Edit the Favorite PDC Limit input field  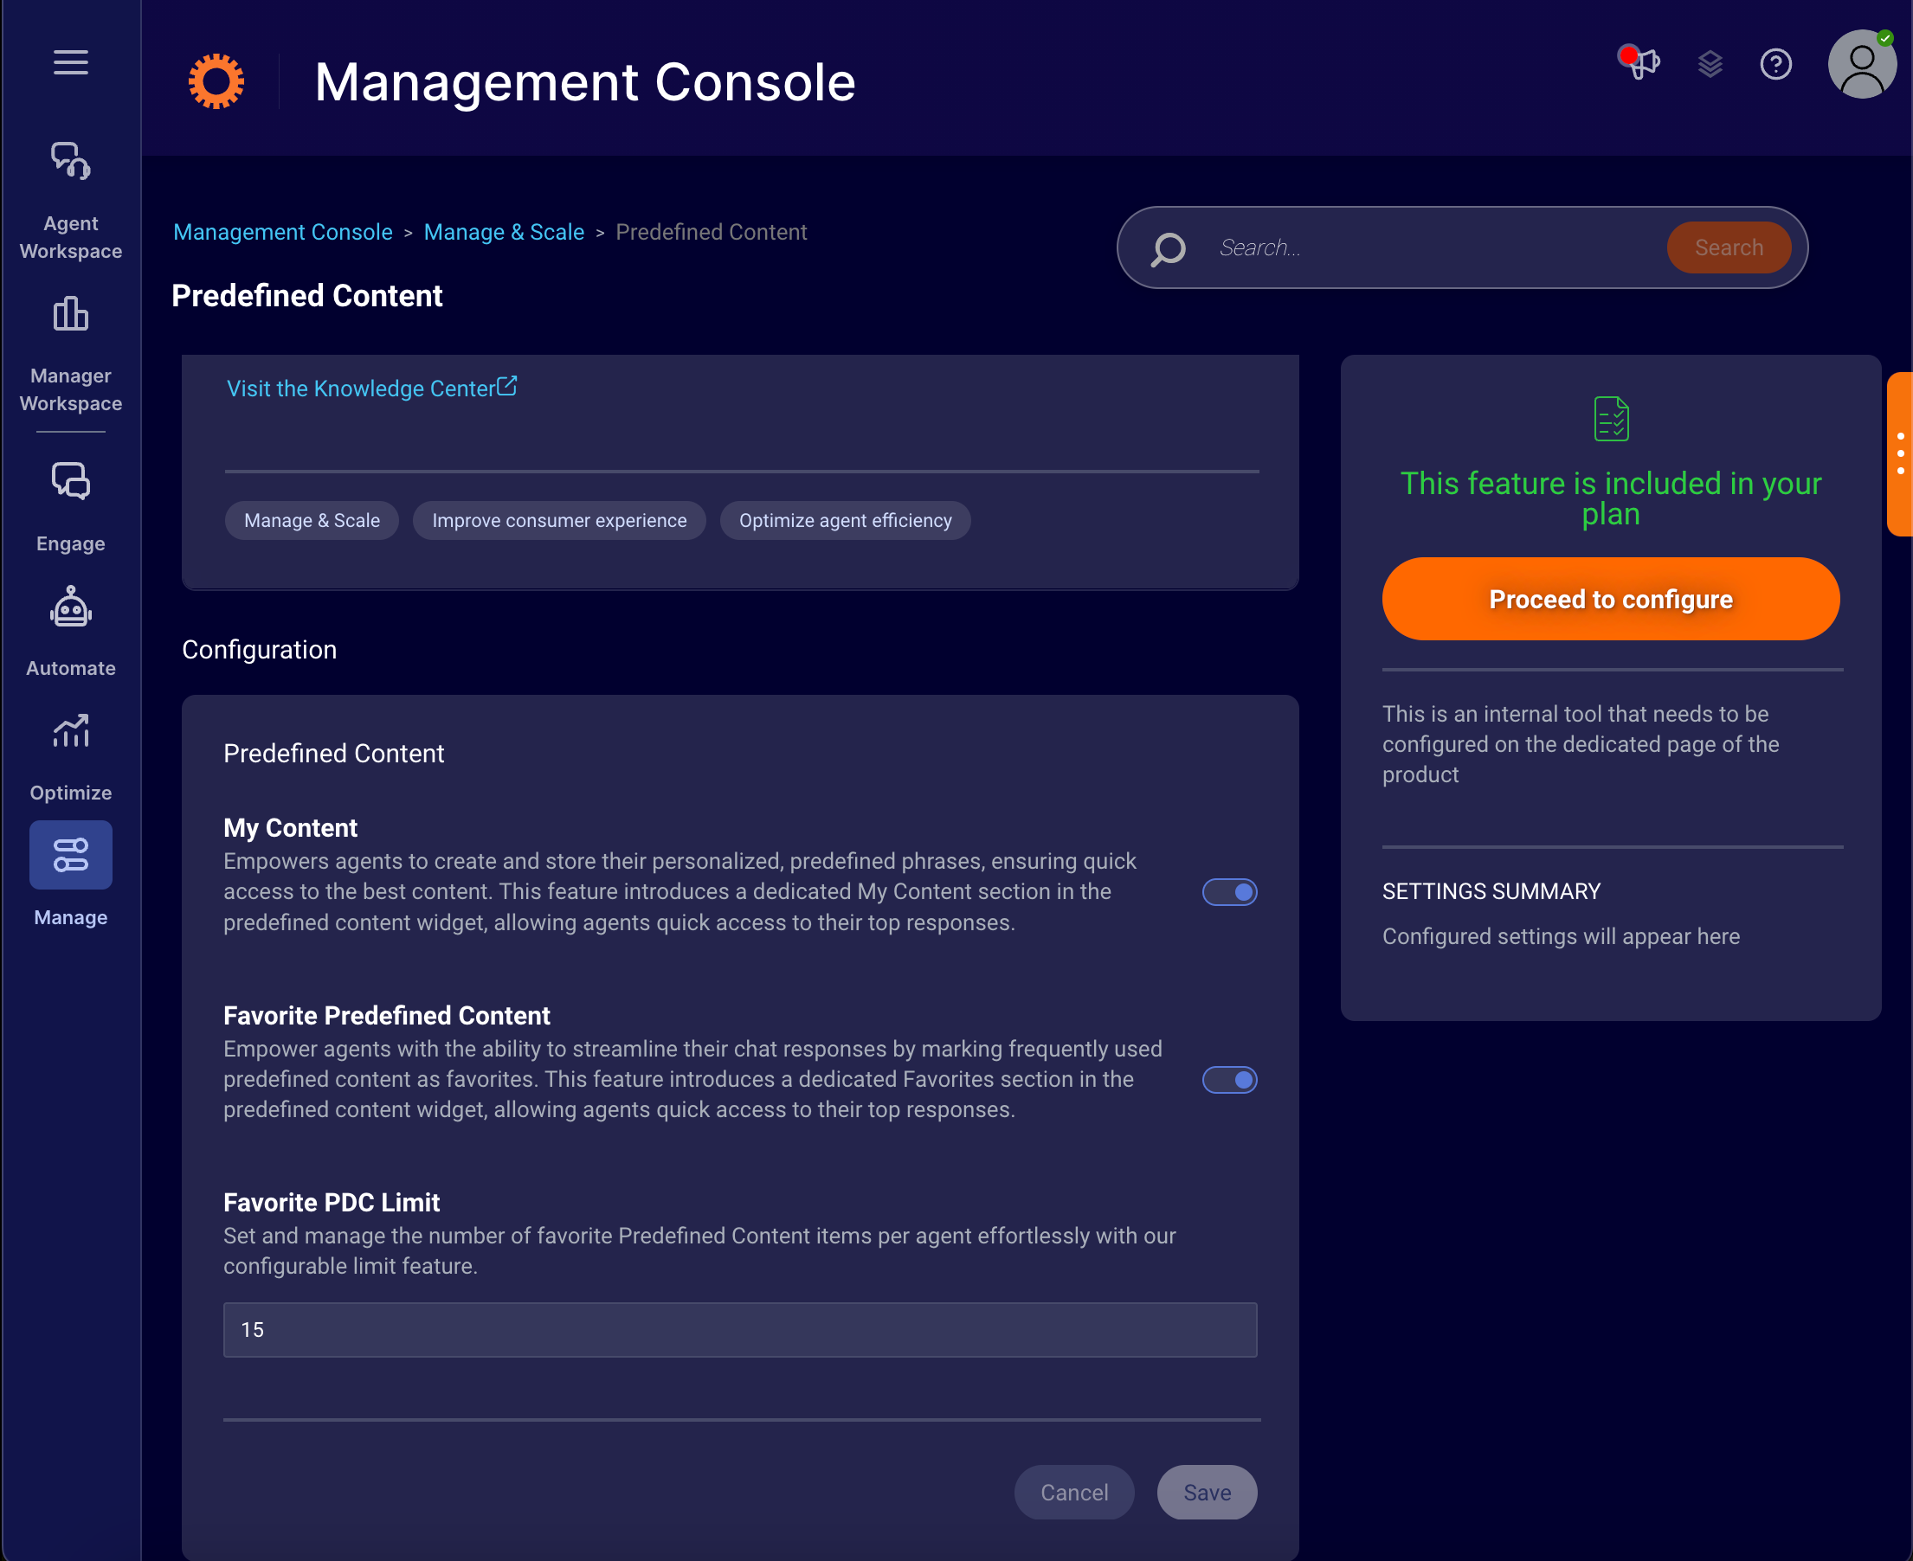(x=740, y=1329)
